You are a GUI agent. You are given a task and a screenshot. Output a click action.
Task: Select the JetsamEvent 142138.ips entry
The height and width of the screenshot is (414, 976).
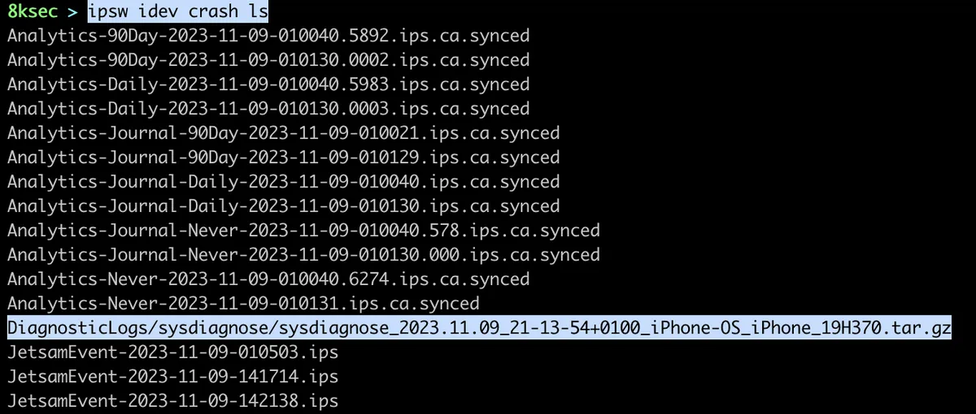tap(172, 401)
